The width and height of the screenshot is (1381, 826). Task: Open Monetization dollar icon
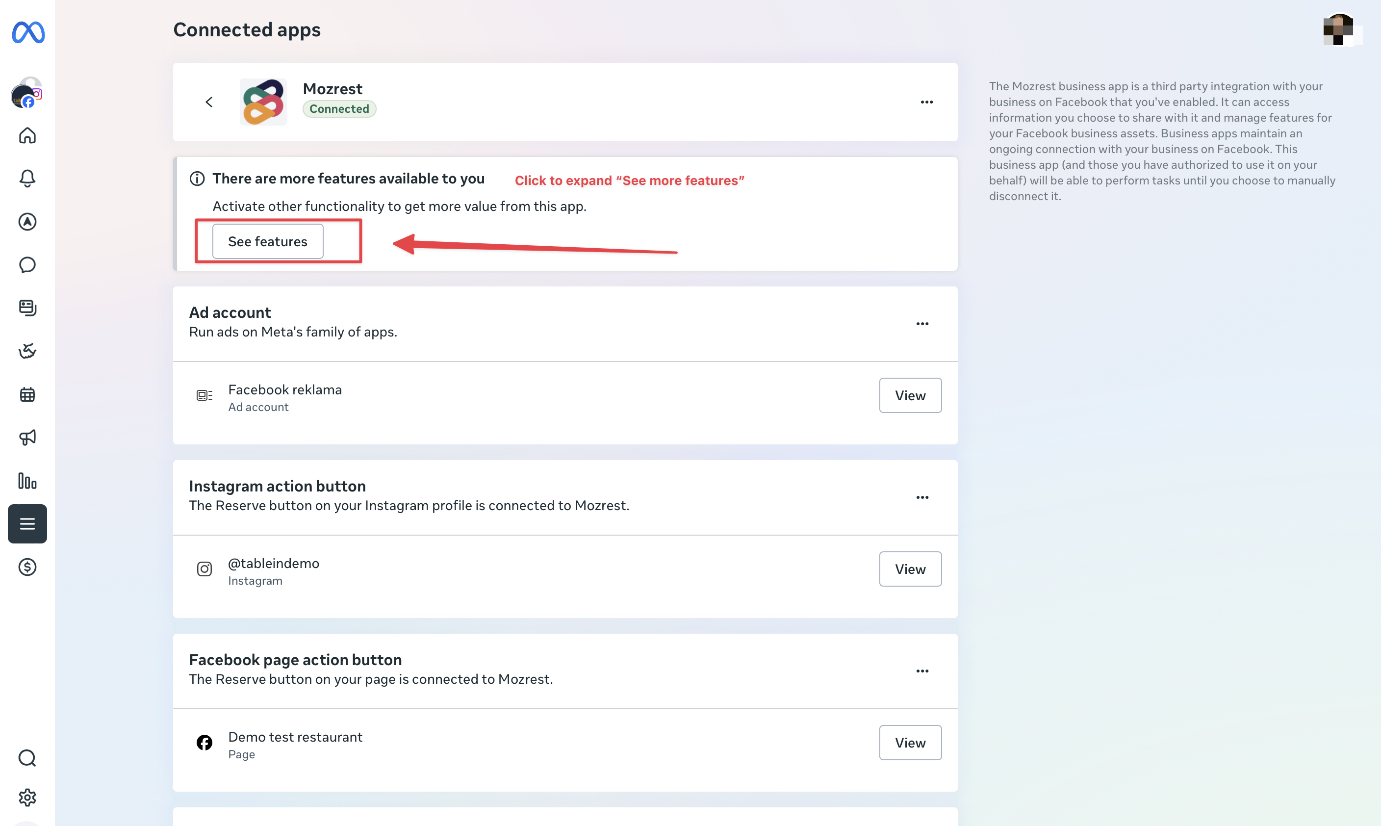click(27, 567)
